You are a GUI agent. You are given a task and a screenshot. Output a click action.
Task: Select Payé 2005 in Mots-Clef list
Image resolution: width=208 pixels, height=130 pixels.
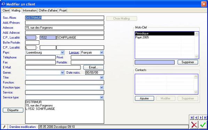tap(164, 37)
